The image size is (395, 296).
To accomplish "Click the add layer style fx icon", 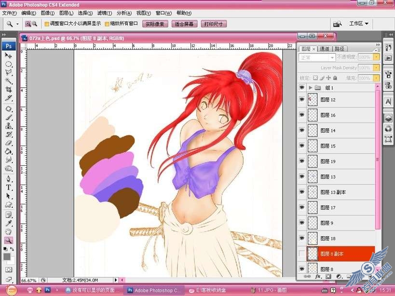I will 318,276.
